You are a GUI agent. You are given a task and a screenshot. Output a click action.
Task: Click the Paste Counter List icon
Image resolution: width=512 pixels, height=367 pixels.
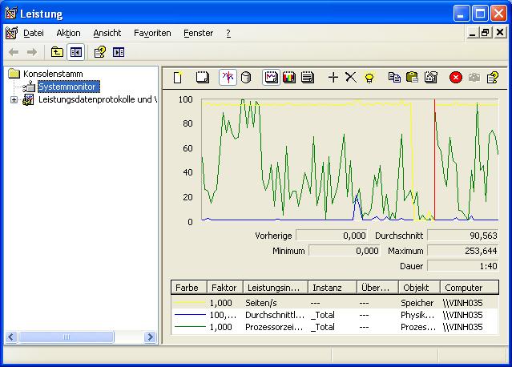413,78
